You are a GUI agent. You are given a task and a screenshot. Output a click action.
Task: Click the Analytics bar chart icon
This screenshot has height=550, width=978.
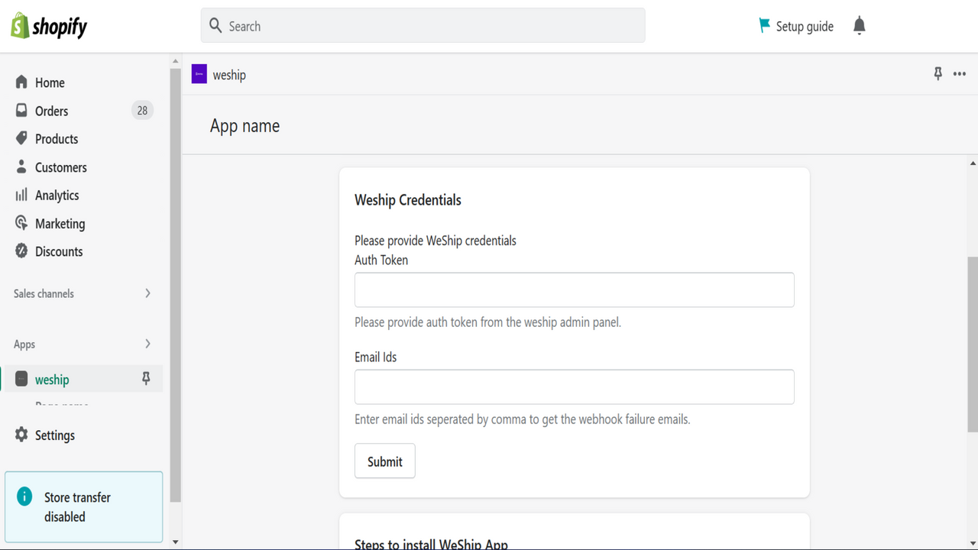click(21, 195)
